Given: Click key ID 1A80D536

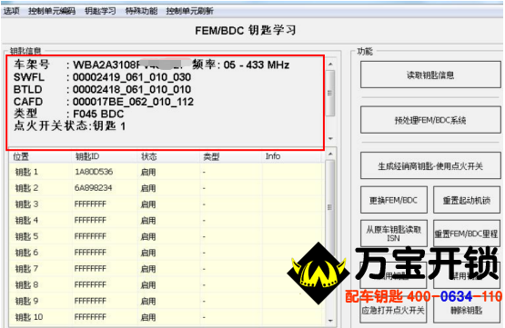Looking at the screenshot, I should 94,172.
